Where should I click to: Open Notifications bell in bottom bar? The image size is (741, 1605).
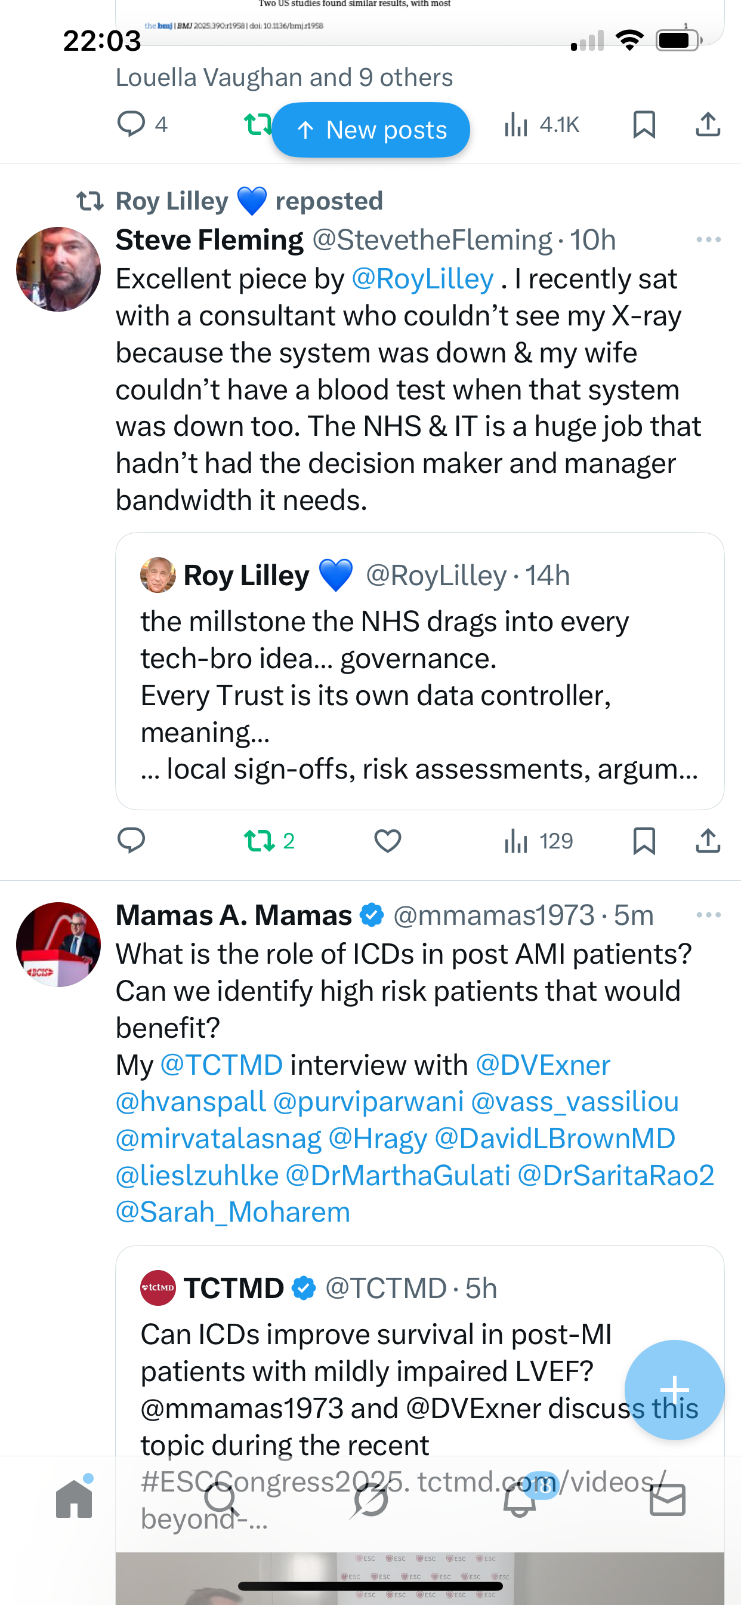(x=520, y=1500)
